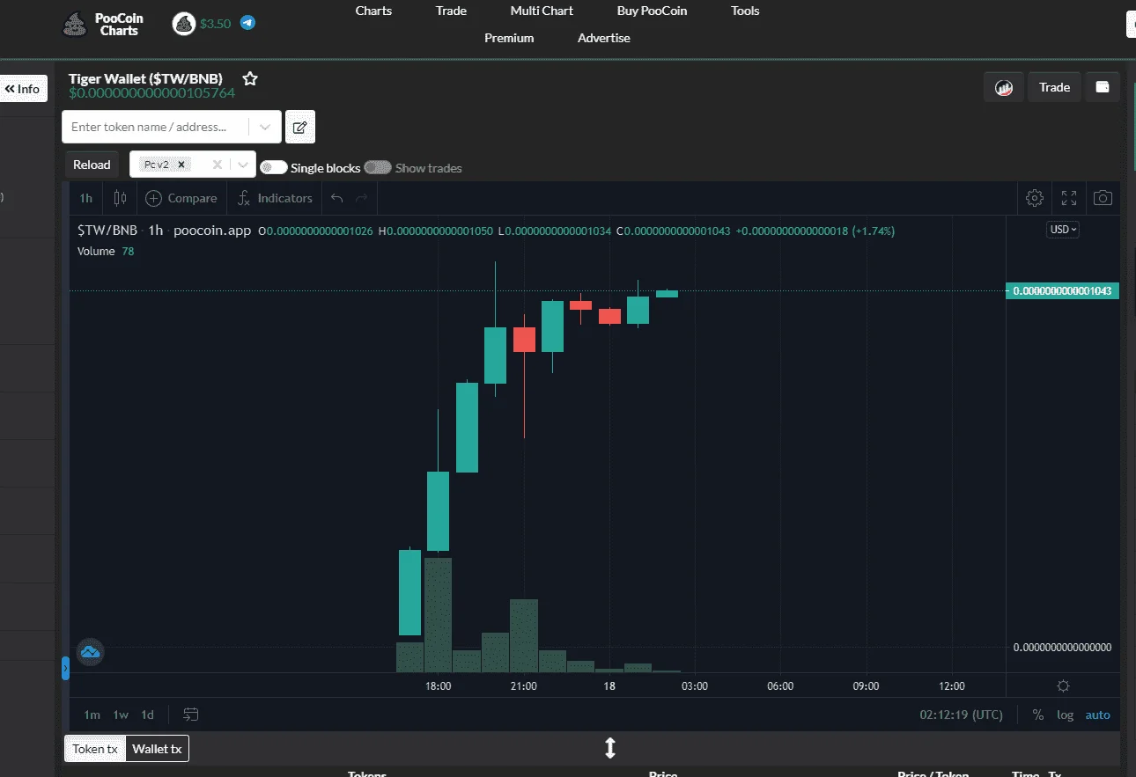1136x777 pixels.
Task: Open the chart stats icon next to Trade
Action: pos(1004,87)
